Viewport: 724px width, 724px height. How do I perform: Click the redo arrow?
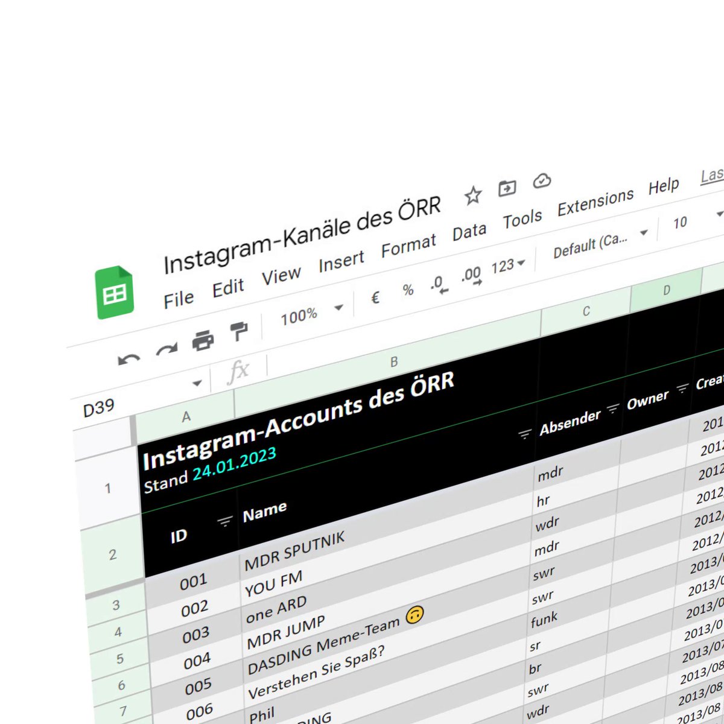[x=167, y=350]
